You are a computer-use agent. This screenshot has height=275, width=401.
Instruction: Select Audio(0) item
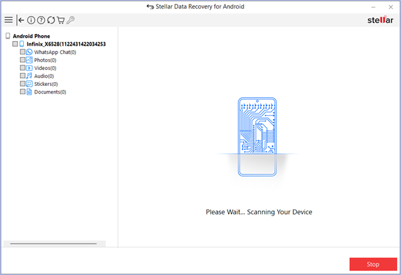click(x=44, y=76)
